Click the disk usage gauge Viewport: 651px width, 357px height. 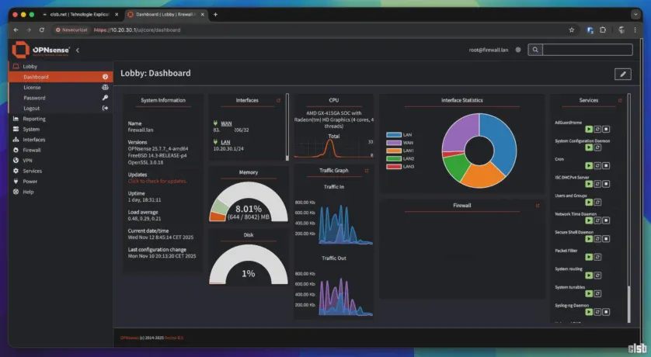(x=249, y=265)
